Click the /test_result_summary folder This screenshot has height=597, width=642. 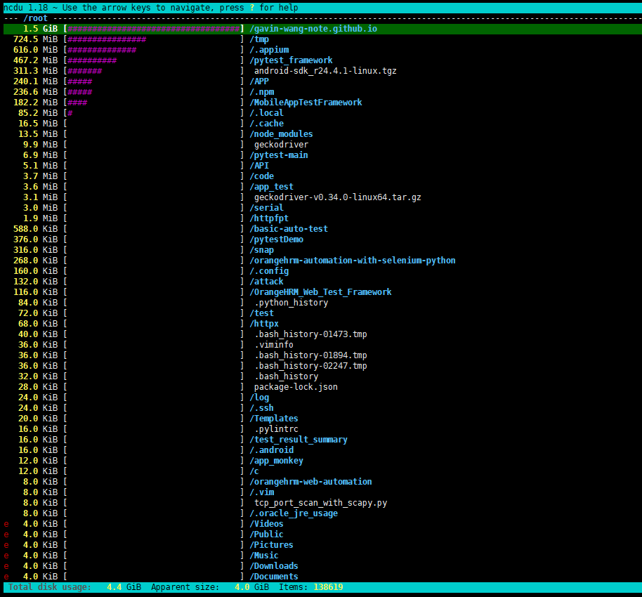(x=299, y=440)
